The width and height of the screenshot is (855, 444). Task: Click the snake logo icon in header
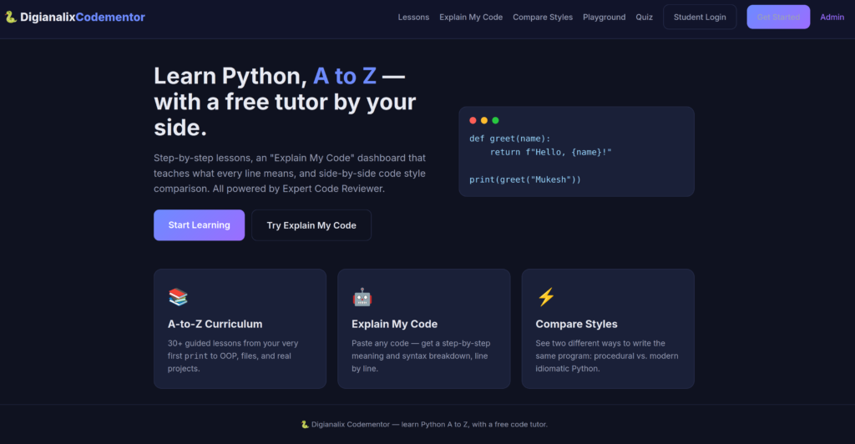point(11,17)
